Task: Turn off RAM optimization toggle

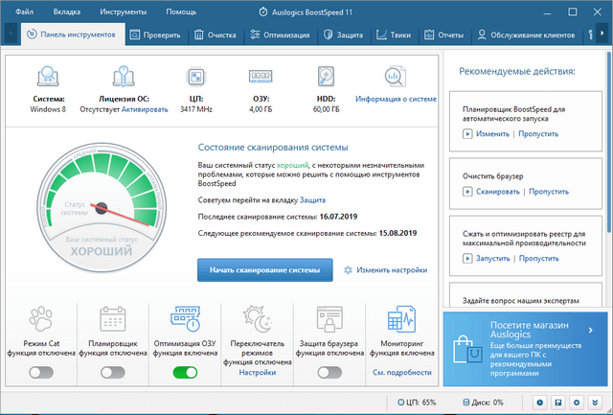Action: [x=185, y=372]
